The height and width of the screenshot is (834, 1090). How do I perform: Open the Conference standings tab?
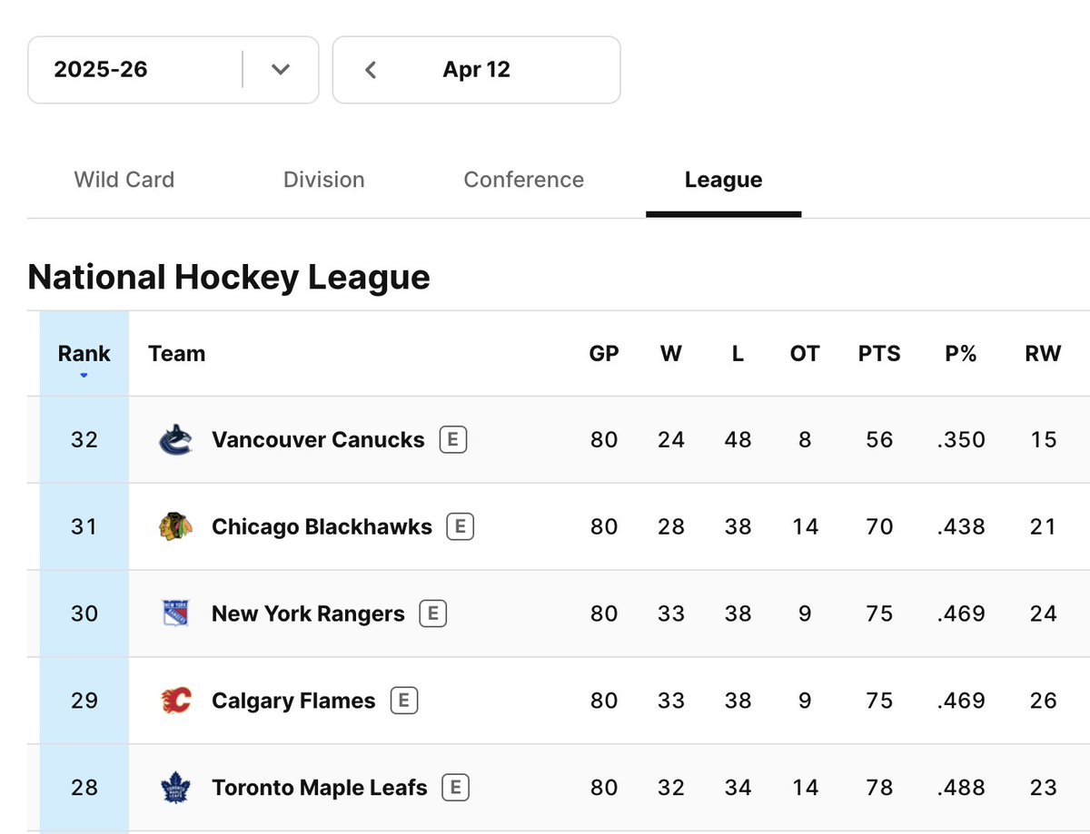coord(524,180)
